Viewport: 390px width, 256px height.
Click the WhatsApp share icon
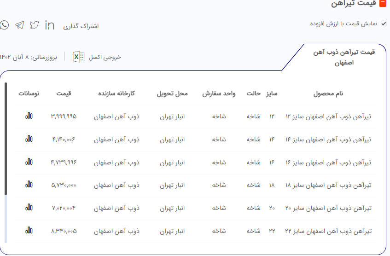[4, 25]
